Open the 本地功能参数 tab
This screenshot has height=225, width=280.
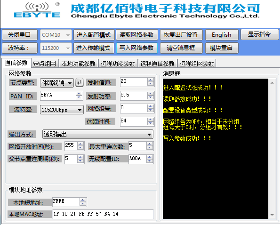pyautogui.click(x=79, y=64)
